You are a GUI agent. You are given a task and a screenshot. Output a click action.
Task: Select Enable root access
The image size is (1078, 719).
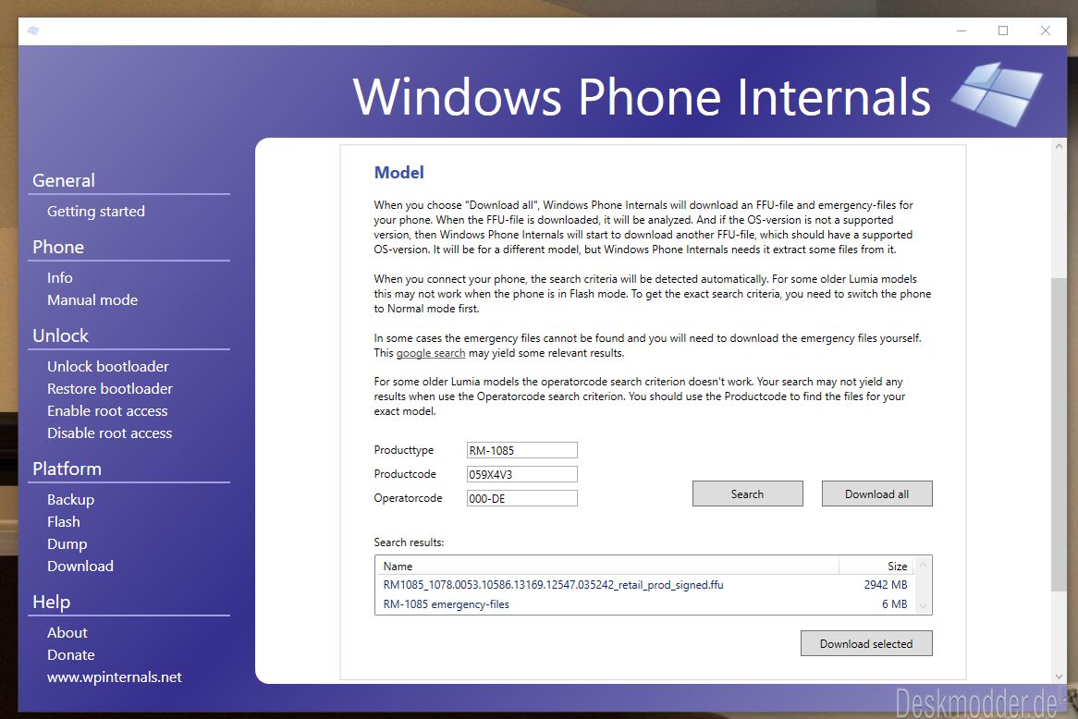coord(107,411)
